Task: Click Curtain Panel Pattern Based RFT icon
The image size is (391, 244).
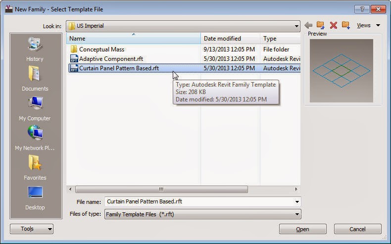Action: click(74, 68)
